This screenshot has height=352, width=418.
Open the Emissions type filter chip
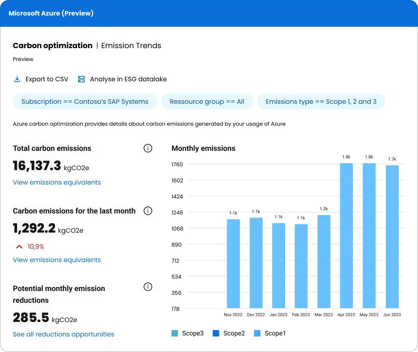321,101
